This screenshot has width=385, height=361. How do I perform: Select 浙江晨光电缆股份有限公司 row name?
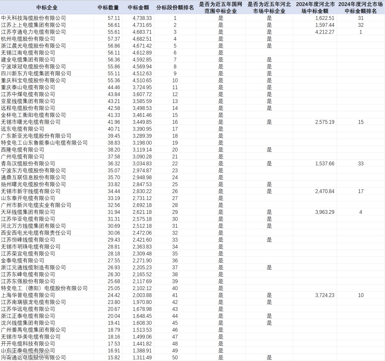(34, 46)
